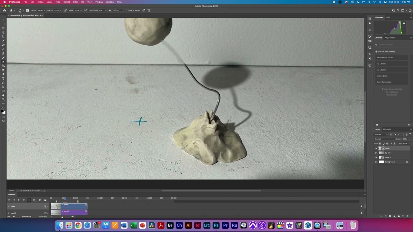Open the Plugins menu
Image resolution: width=413 pixels, height=232 pixels.
(x=99, y=2)
